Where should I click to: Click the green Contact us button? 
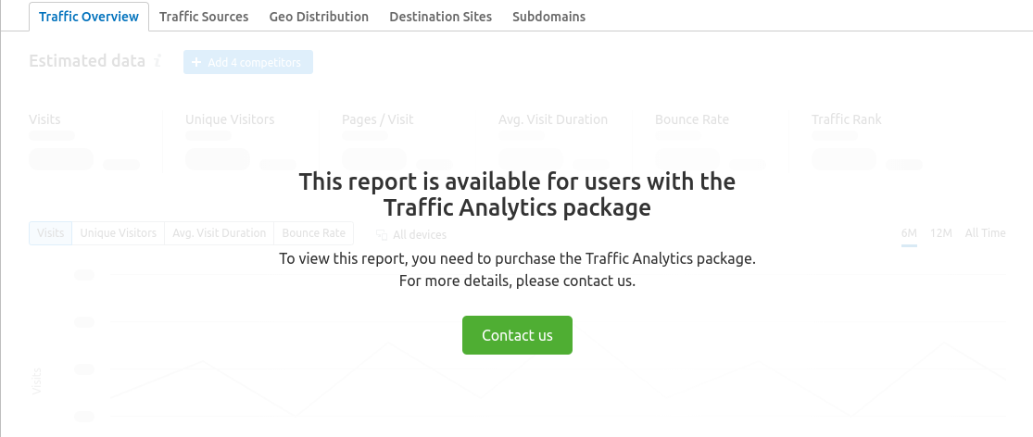pos(517,335)
